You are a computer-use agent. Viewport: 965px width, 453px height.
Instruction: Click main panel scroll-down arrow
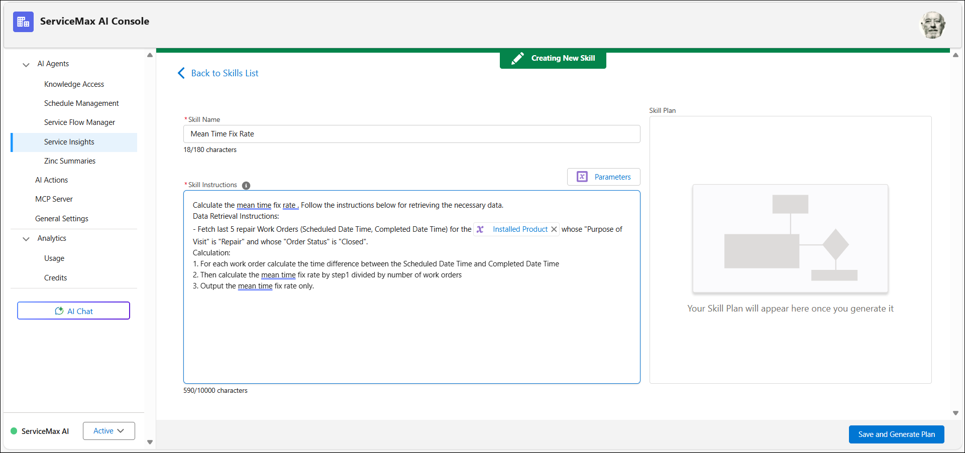955,413
